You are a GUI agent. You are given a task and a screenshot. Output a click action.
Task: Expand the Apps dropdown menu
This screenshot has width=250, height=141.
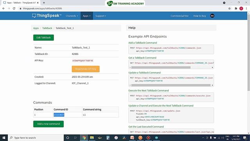point(87,16)
